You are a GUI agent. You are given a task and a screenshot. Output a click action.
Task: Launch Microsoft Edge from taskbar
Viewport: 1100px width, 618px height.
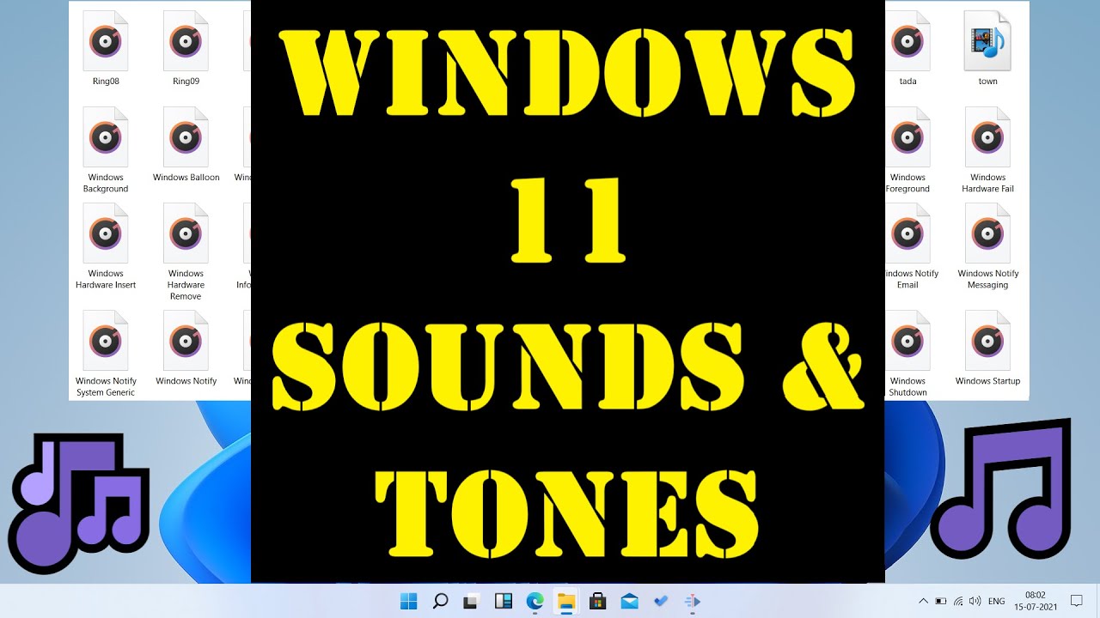point(535,601)
